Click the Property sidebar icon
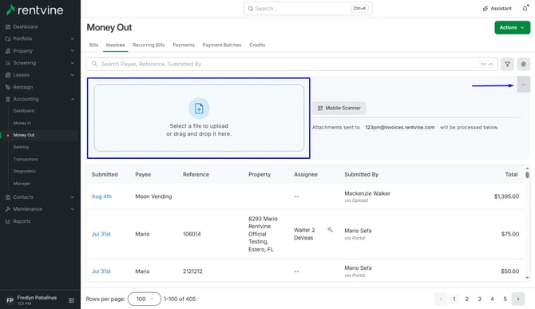 click(x=8, y=51)
